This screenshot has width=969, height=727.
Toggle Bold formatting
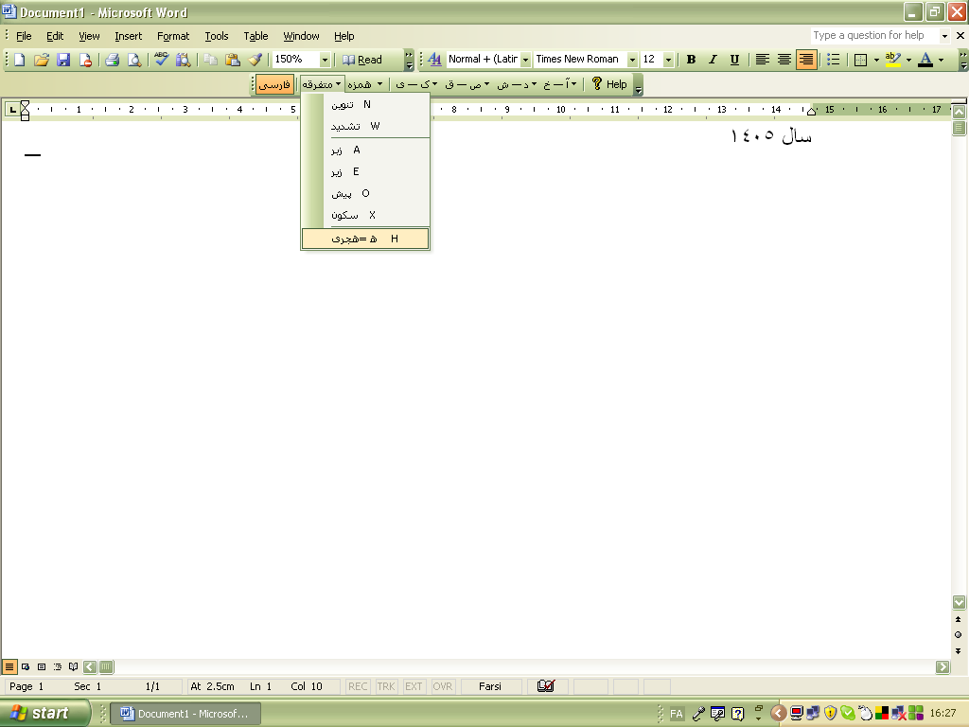pyautogui.click(x=691, y=60)
